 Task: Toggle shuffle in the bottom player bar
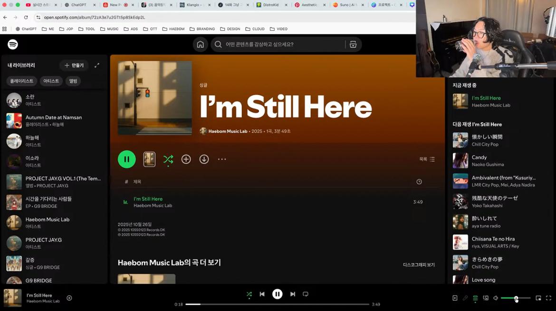coord(249,294)
